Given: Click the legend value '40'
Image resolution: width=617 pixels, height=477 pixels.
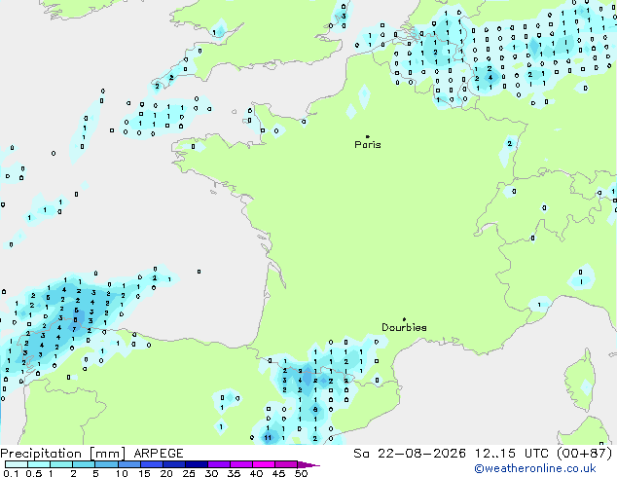Looking at the screenshot, I should 256,473.
